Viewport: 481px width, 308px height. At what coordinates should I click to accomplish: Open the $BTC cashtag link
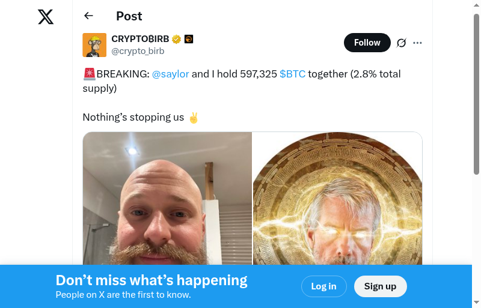click(292, 74)
